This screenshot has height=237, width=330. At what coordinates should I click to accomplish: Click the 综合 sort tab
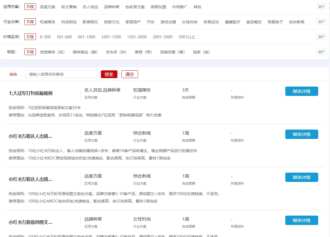pyautogui.click(x=13, y=74)
